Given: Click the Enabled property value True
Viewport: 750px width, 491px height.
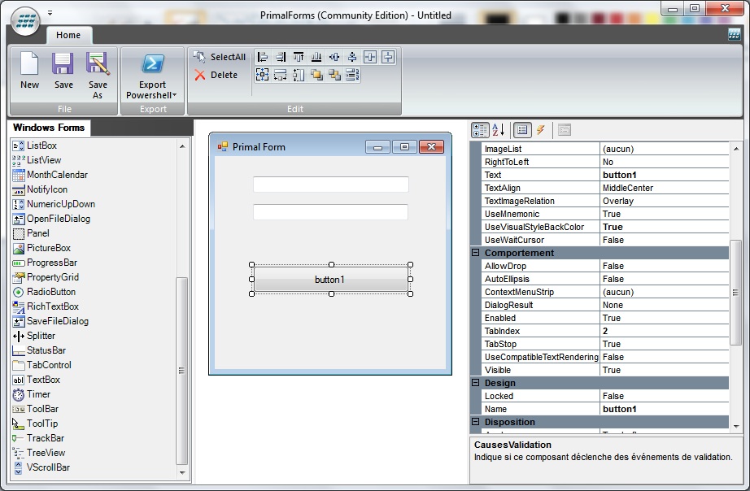Looking at the screenshot, I should [x=665, y=318].
